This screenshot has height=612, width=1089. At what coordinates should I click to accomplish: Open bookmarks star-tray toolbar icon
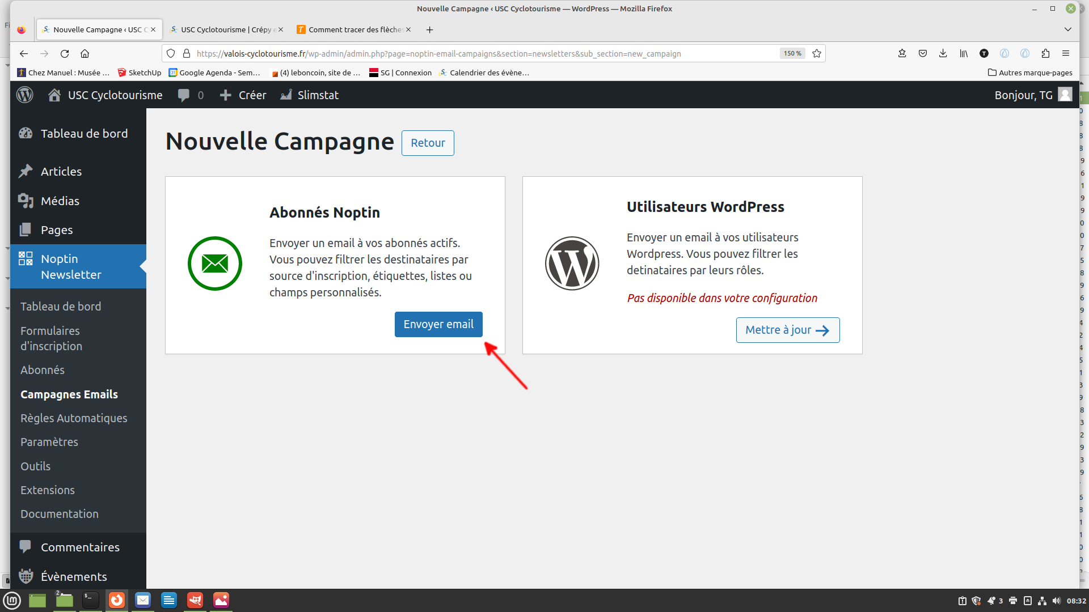902,53
